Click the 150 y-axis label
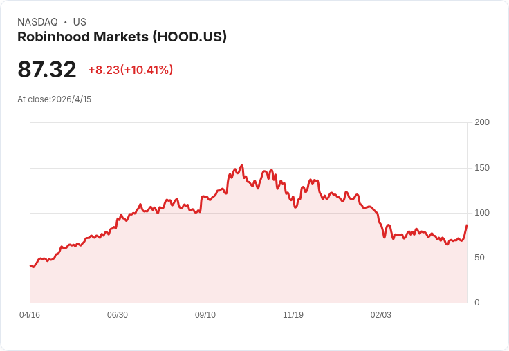Screen dimensions: 509x351 [x=482, y=168]
